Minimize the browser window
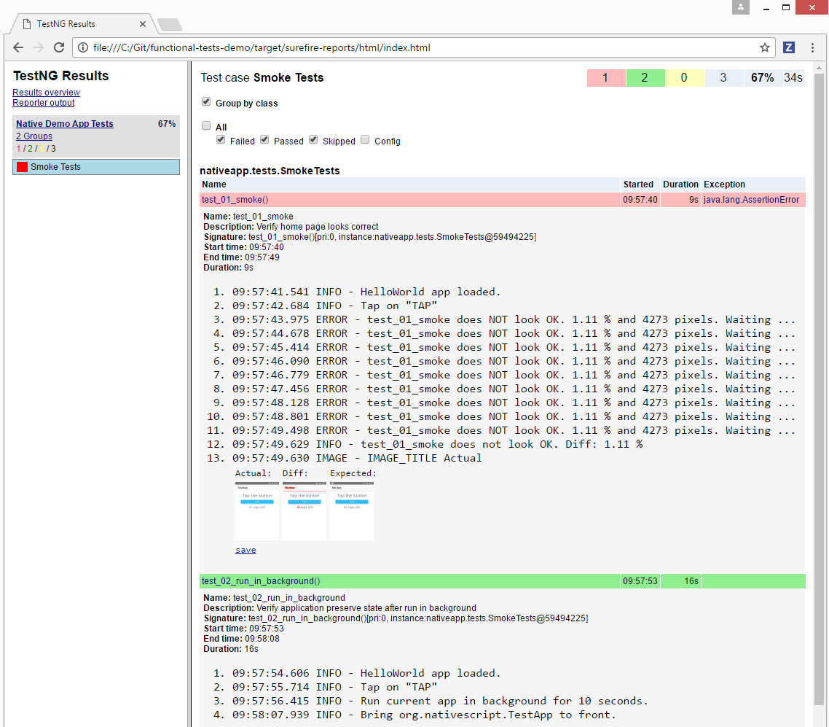The height and width of the screenshot is (727, 829). click(x=766, y=7)
